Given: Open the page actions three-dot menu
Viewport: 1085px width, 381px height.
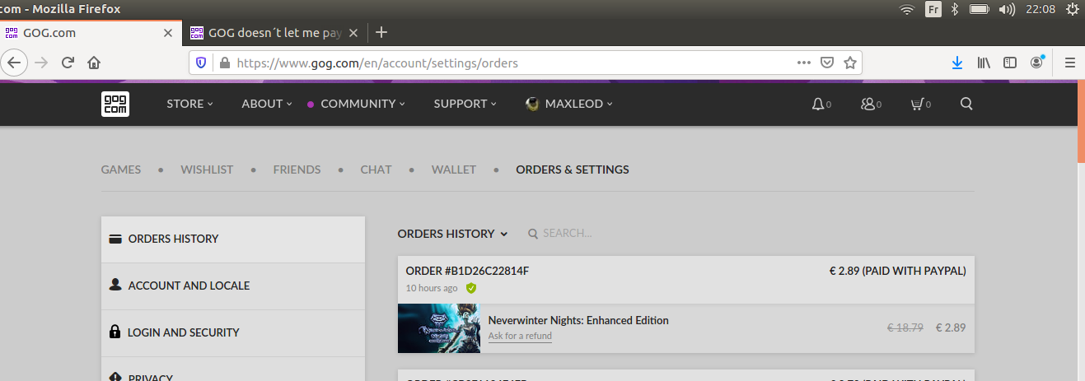Looking at the screenshot, I should click(x=804, y=63).
